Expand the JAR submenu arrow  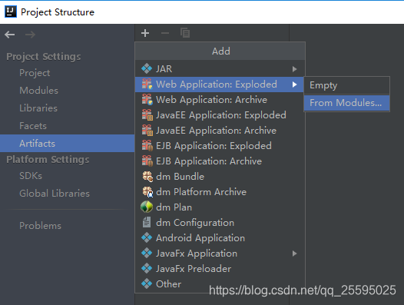294,69
